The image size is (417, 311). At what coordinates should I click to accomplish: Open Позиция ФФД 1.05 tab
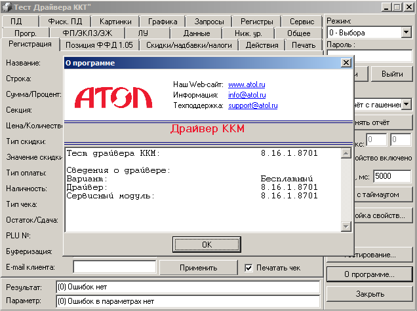pyautogui.click(x=99, y=45)
